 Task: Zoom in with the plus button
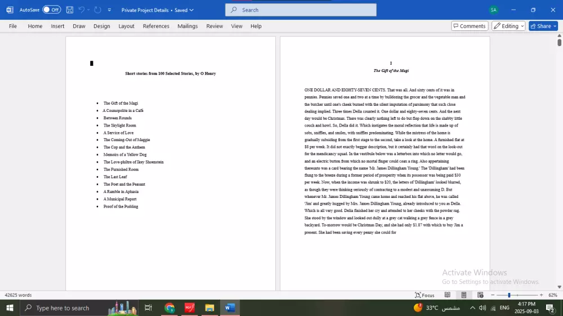pyautogui.click(x=541, y=295)
